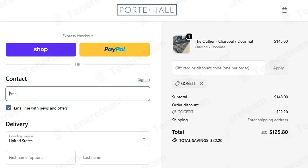Click the item quantity badge
The image size is (308, 168).
click(189, 36)
